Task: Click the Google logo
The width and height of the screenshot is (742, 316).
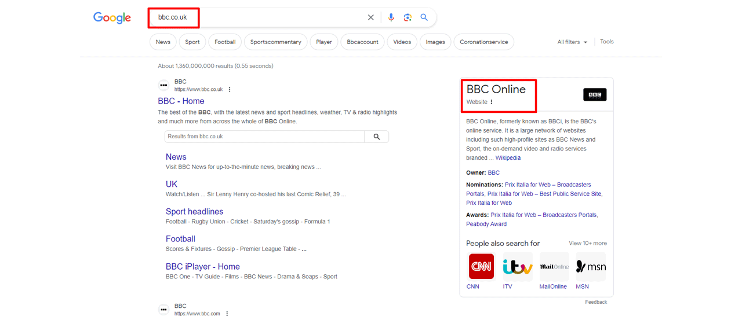Action: (x=112, y=18)
